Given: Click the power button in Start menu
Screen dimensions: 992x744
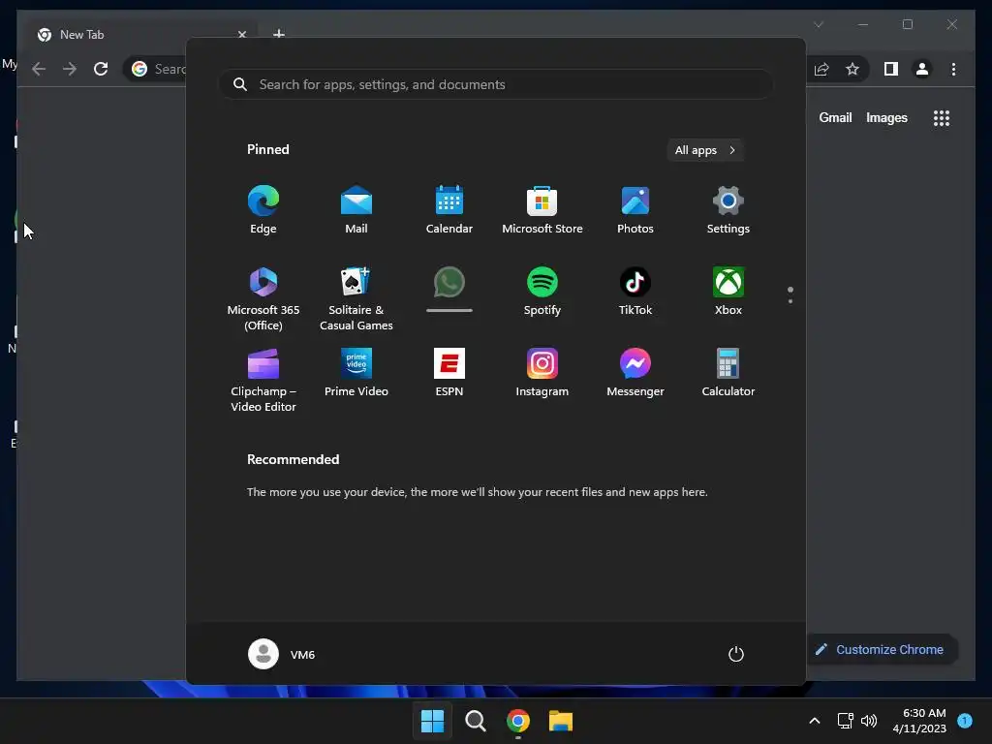Looking at the screenshot, I should [736, 654].
